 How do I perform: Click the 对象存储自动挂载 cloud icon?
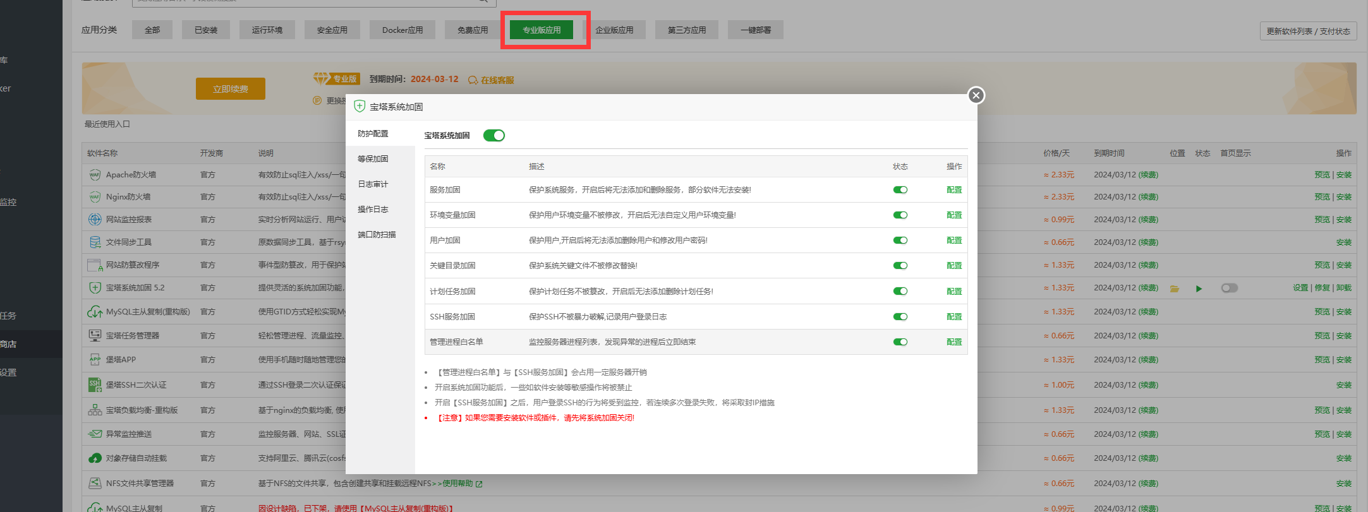click(95, 458)
